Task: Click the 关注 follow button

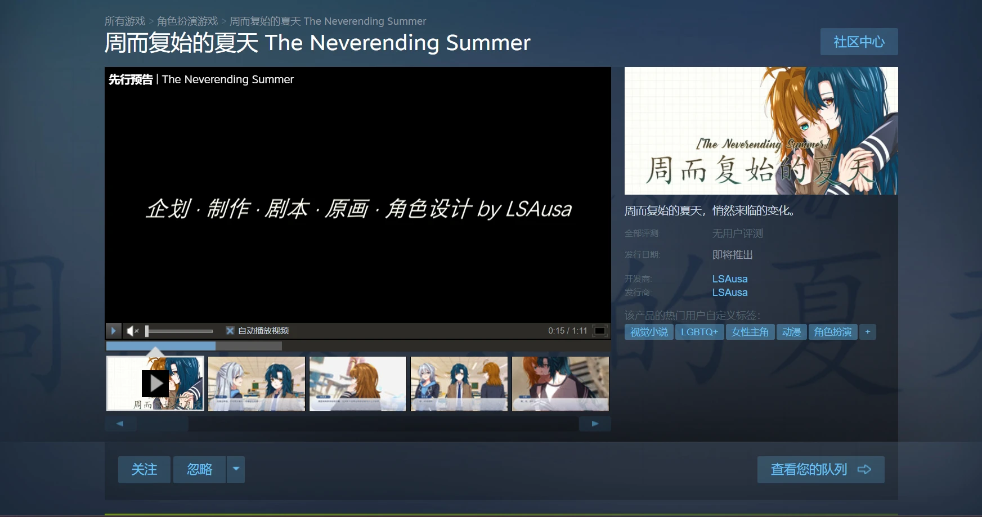Action: point(144,469)
